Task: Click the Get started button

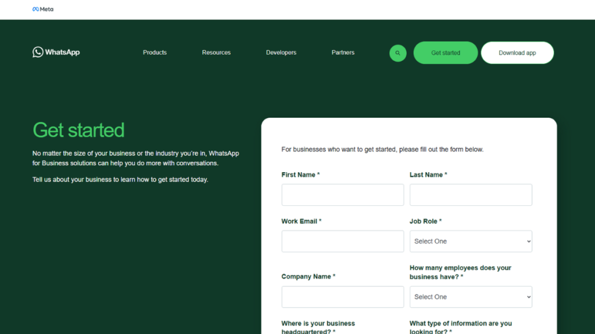Action: pos(446,52)
